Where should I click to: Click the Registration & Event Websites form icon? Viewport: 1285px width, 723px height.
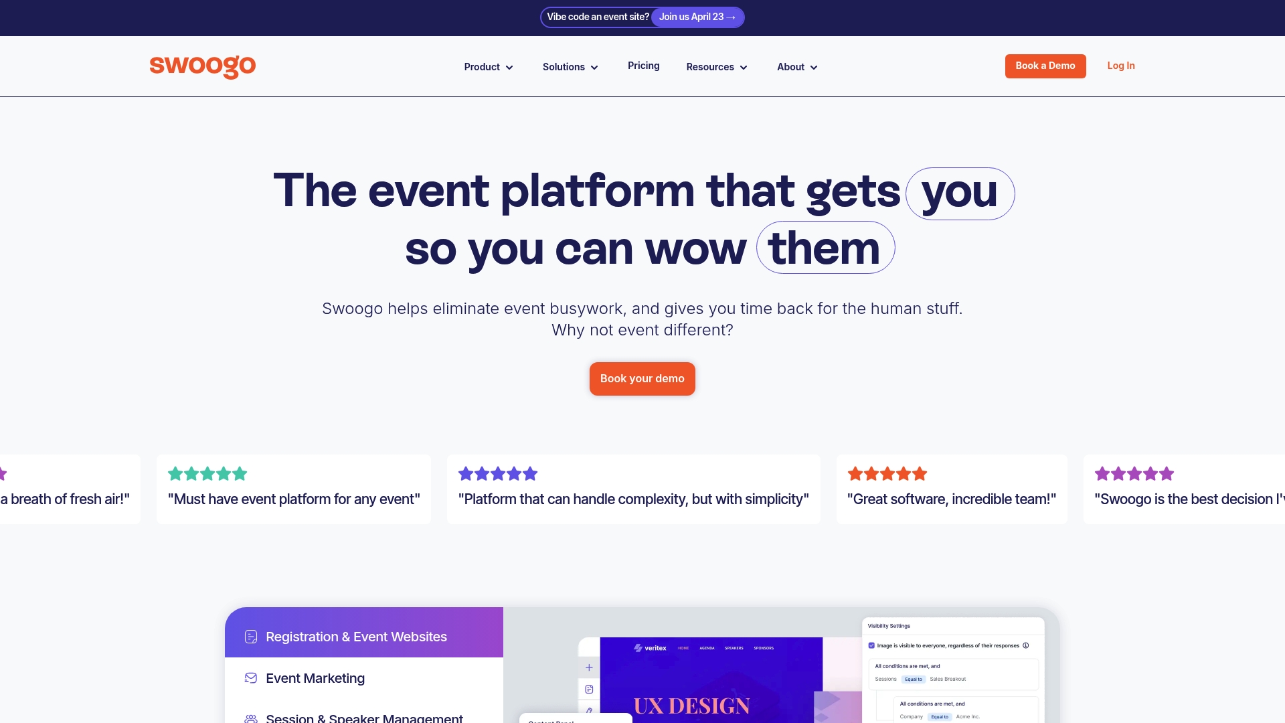(251, 637)
